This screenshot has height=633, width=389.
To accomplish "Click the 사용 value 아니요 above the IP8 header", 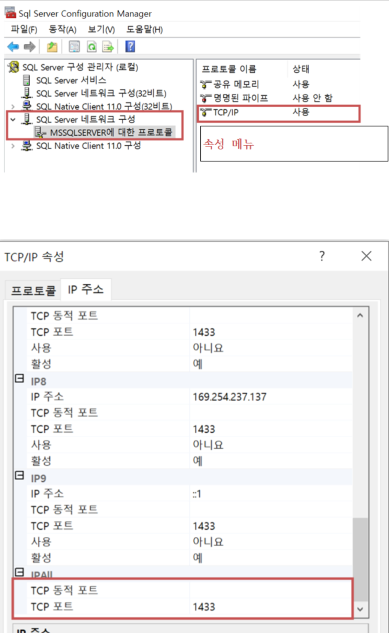I will (x=208, y=348).
